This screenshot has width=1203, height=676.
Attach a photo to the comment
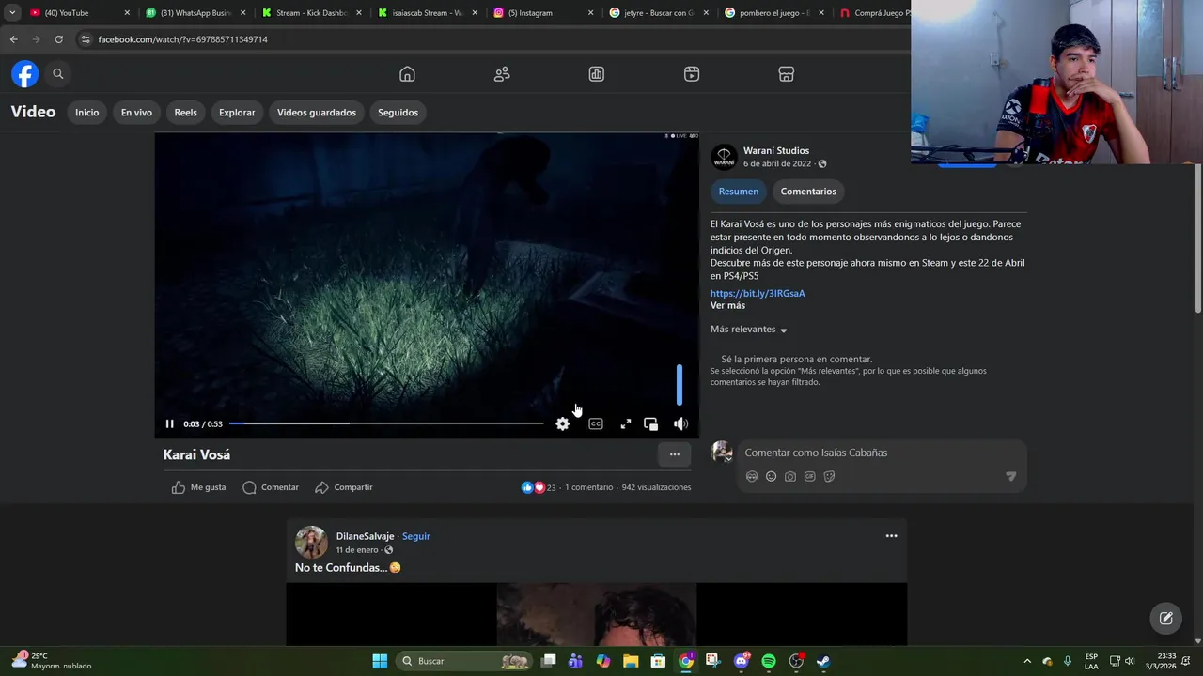[x=790, y=477]
